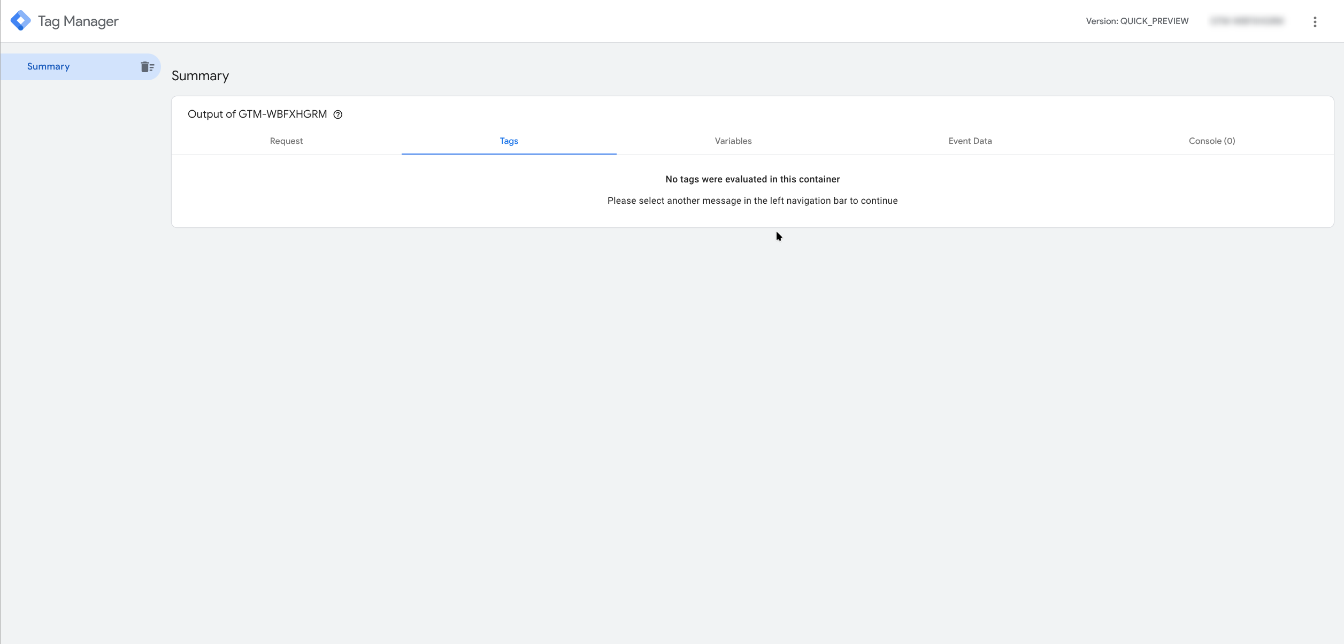Click the 'Please select another message' text
Screen dimensions: 1344x644
point(752,201)
